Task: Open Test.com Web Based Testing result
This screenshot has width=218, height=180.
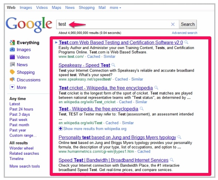Action: pyautogui.click(x=121, y=42)
